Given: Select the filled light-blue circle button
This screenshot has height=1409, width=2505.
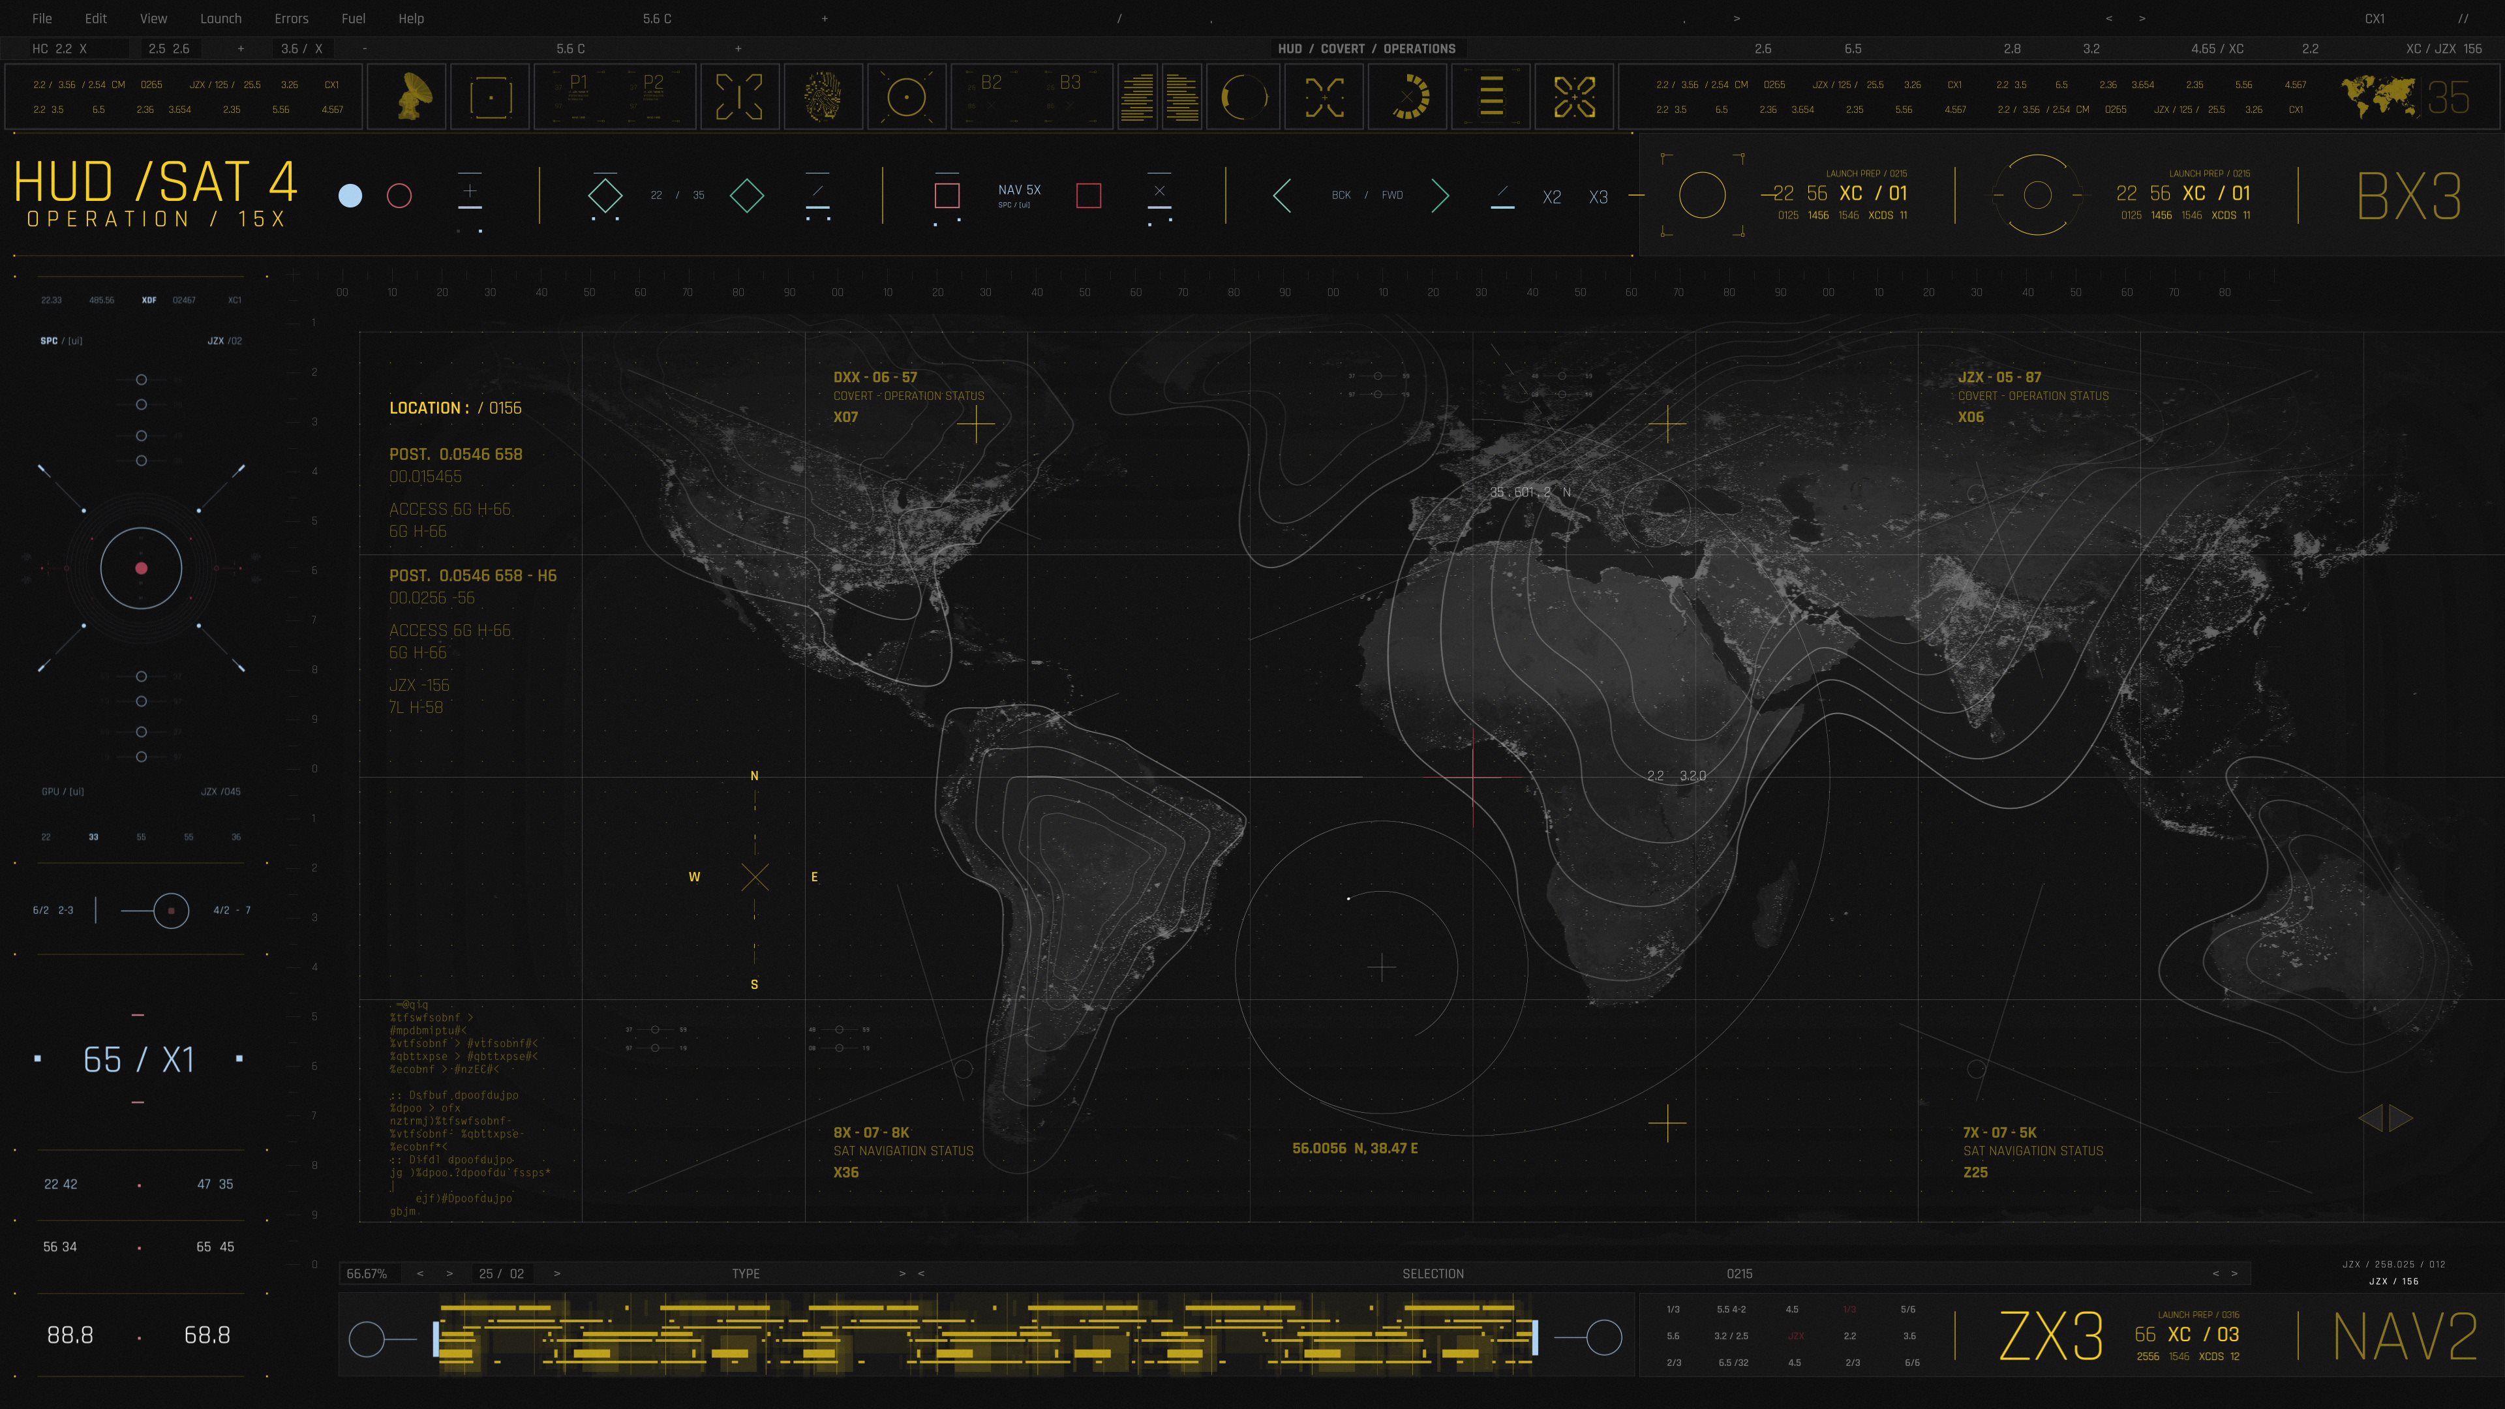Looking at the screenshot, I should coord(350,196).
